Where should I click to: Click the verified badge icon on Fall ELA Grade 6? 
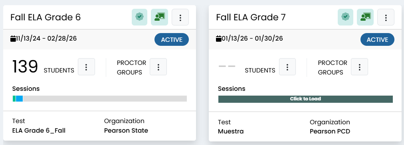click(139, 17)
